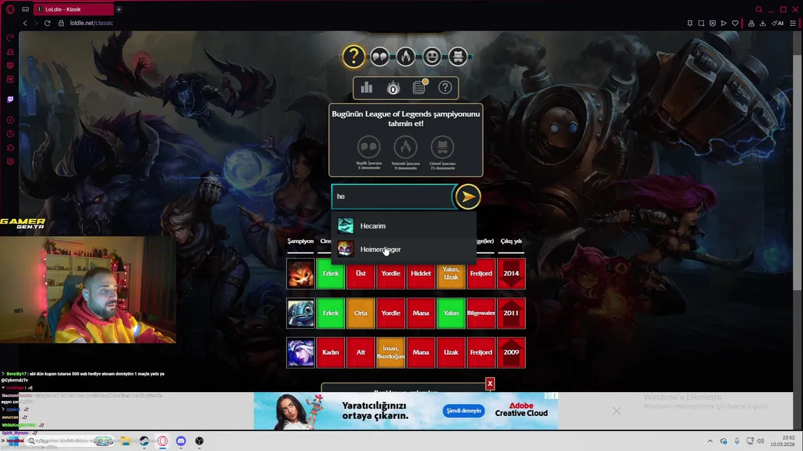The image size is (803, 451).
Task: Click the Ashe champion portrait
Action: coord(300,353)
